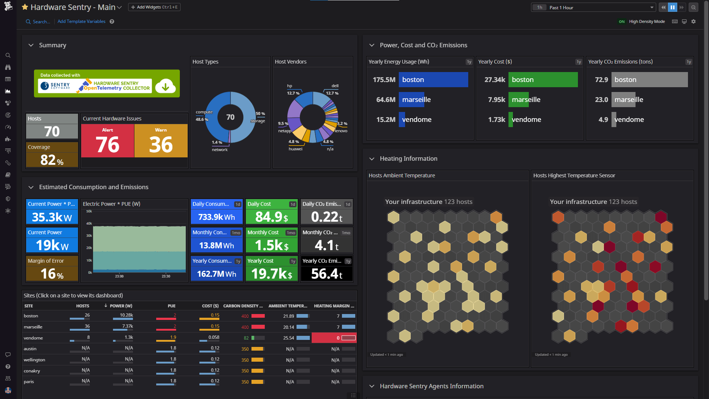Open the Search tool in the sidebar
Image resolution: width=709 pixels, height=399 pixels.
point(8,55)
